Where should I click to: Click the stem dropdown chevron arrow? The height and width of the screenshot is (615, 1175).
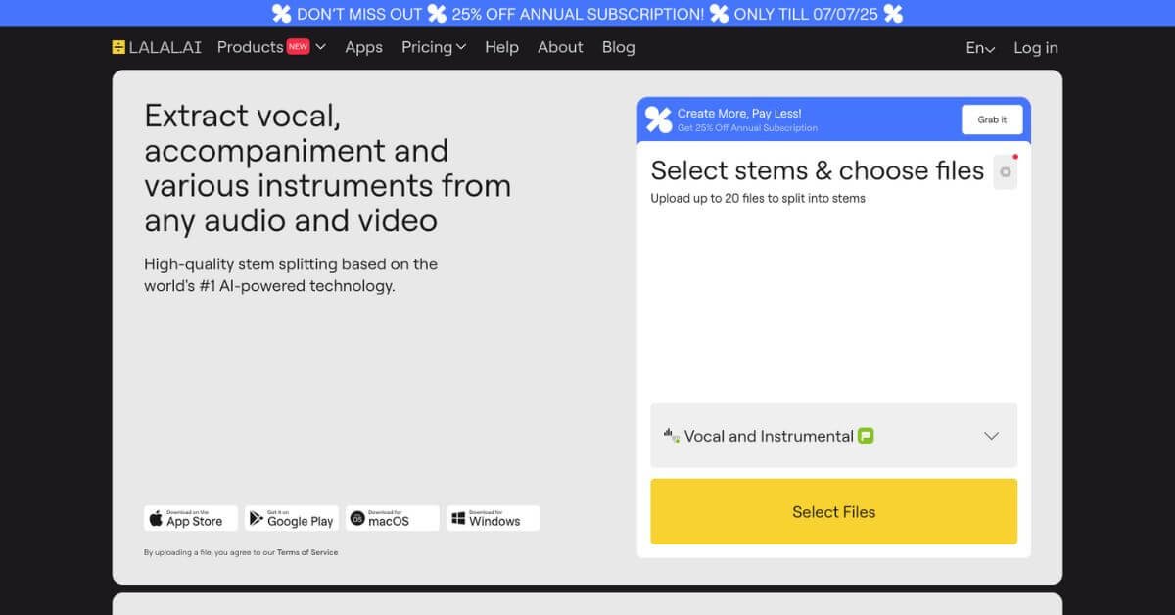[991, 436]
